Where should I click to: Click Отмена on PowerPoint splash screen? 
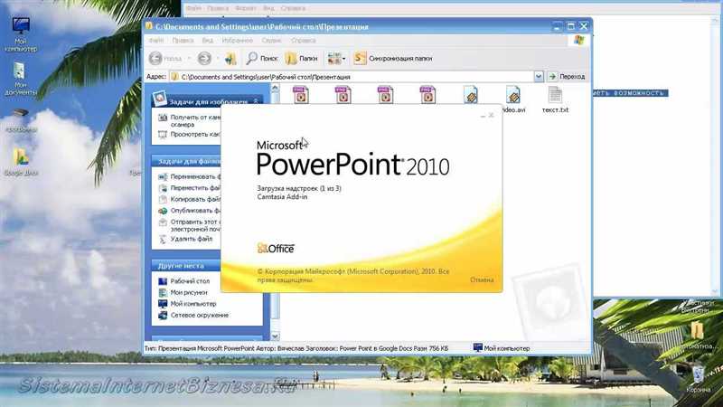coord(482,280)
